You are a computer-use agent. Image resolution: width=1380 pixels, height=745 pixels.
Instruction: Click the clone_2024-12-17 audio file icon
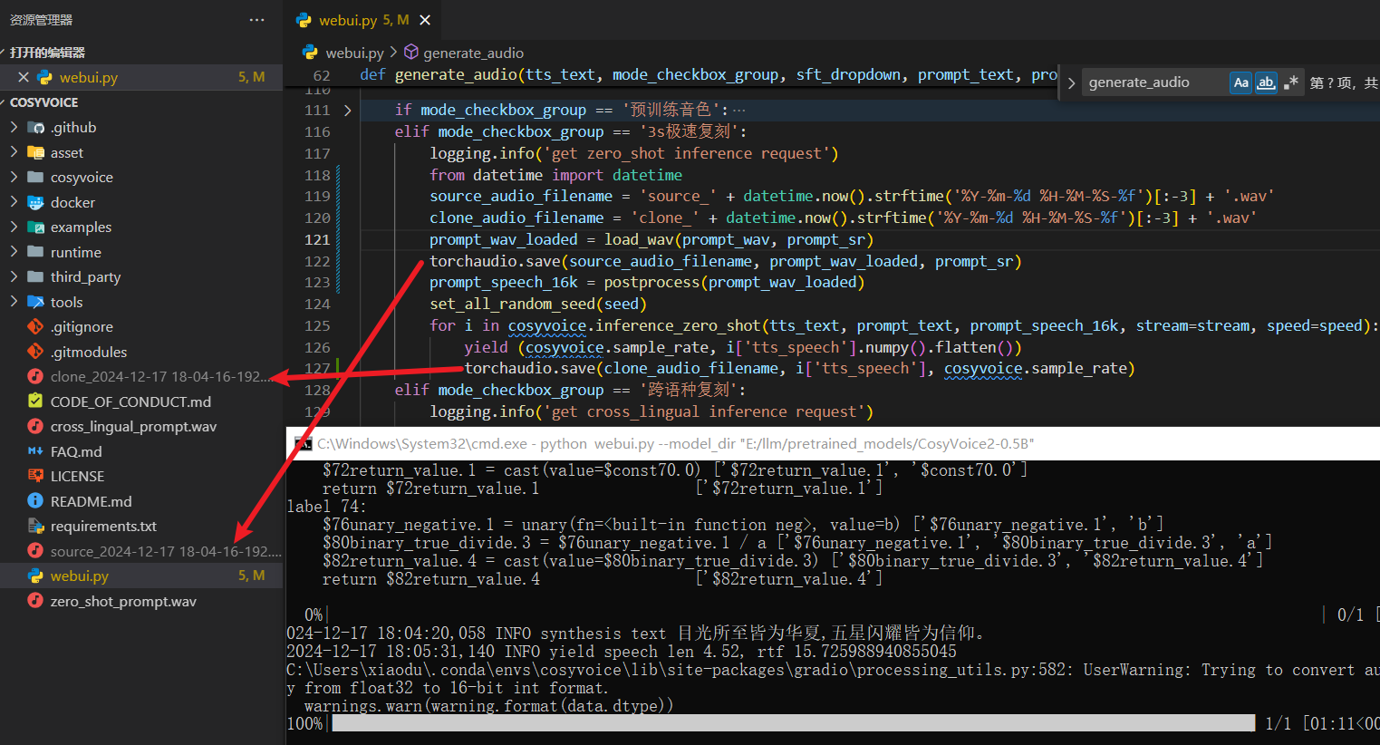[x=35, y=376]
